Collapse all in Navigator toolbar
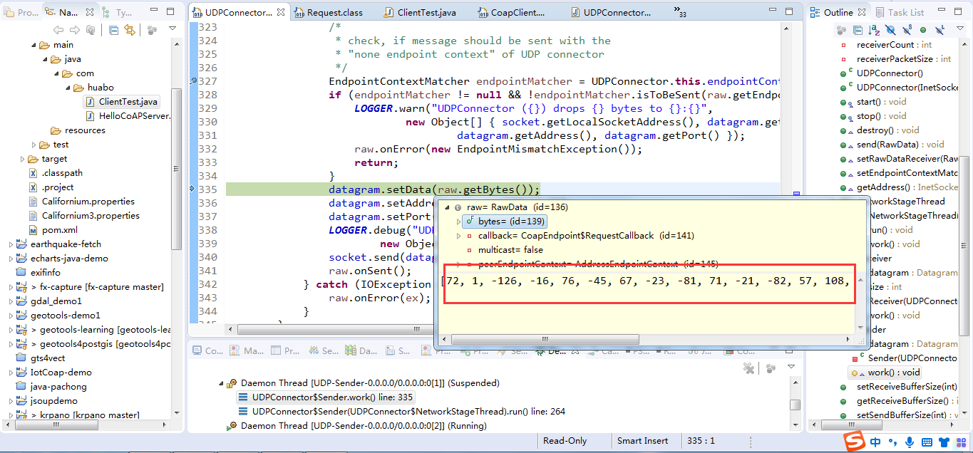 [x=114, y=30]
